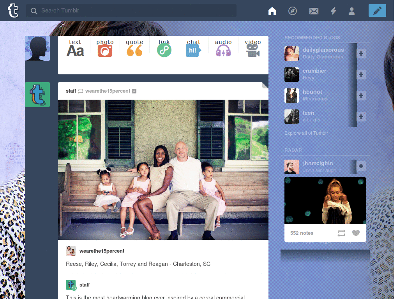Follow crumbier with plus button

tap(361, 74)
